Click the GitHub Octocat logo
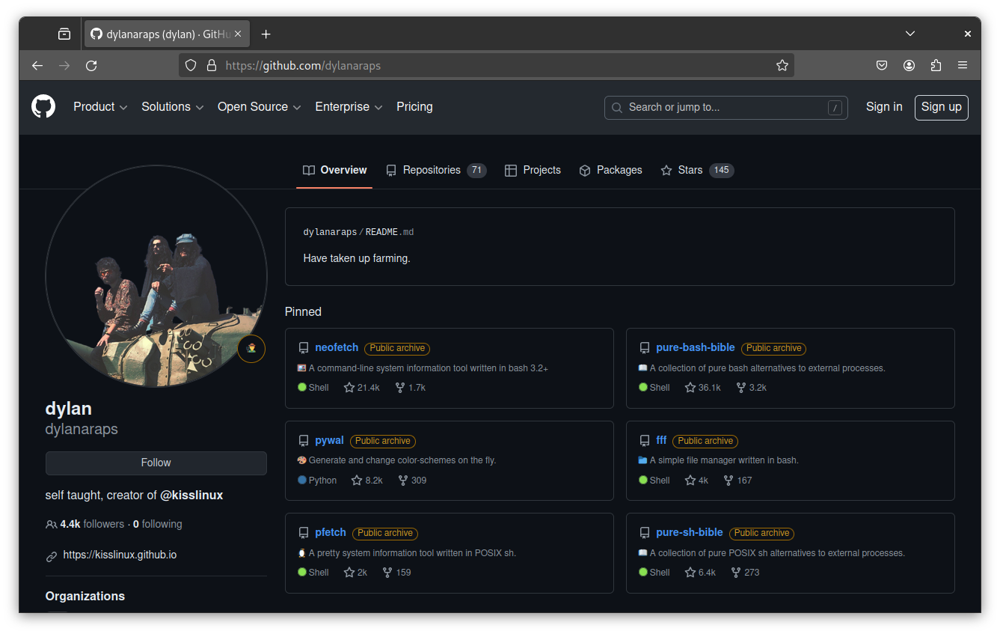Screen dimensions: 1000x634 click(43, 106)
